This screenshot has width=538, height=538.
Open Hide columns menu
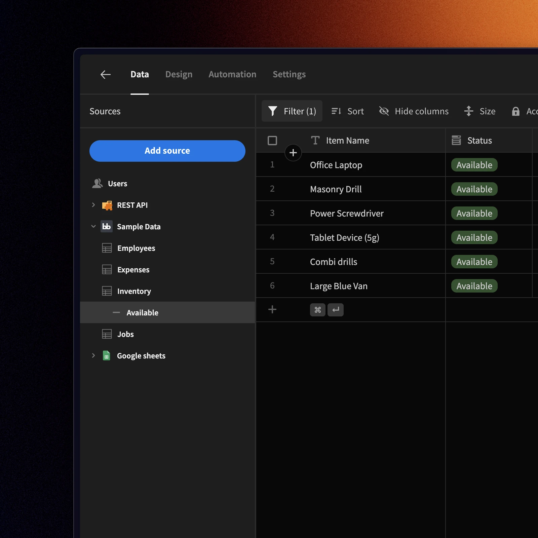[x=414, y=111]
